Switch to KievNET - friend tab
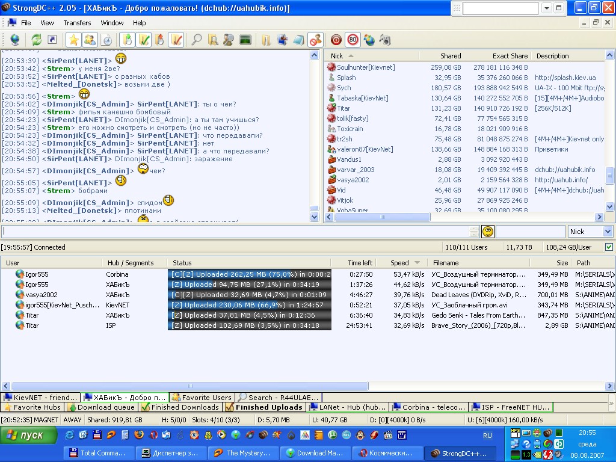616x462 pixels. [x=41, y=397]
